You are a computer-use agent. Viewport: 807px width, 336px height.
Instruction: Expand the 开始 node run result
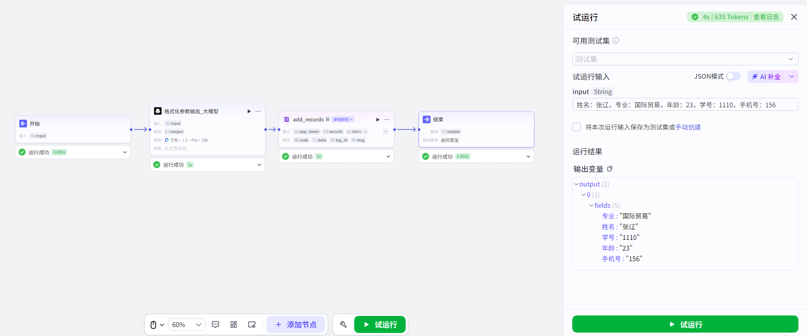point(125,152)
